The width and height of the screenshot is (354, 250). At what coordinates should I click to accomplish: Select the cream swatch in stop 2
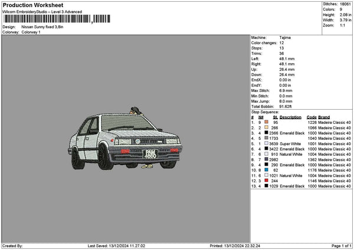tap(267, 127)
